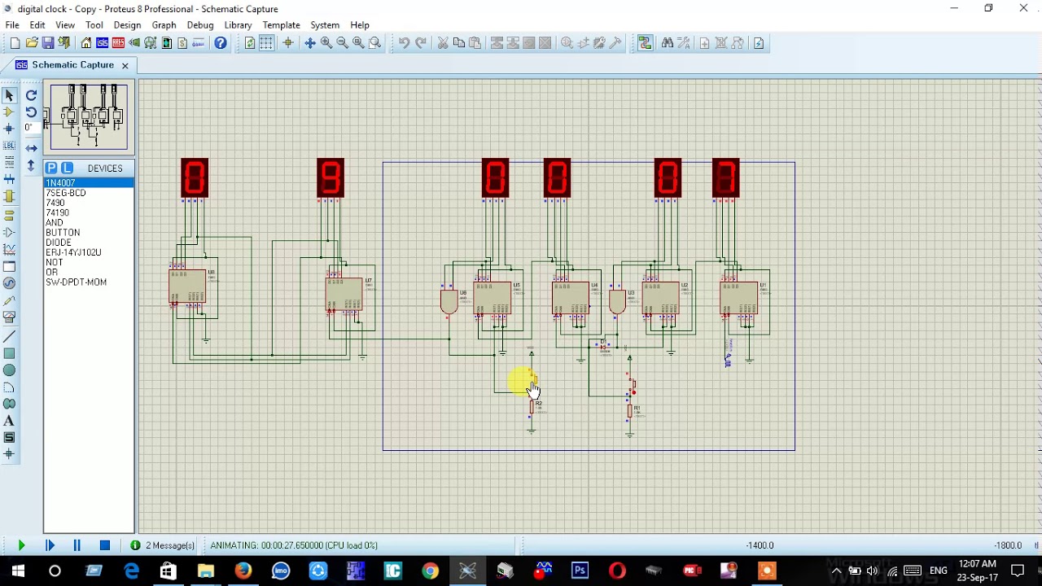
Task: Open the blue Help question-mark icon
Action: [221, 43]
